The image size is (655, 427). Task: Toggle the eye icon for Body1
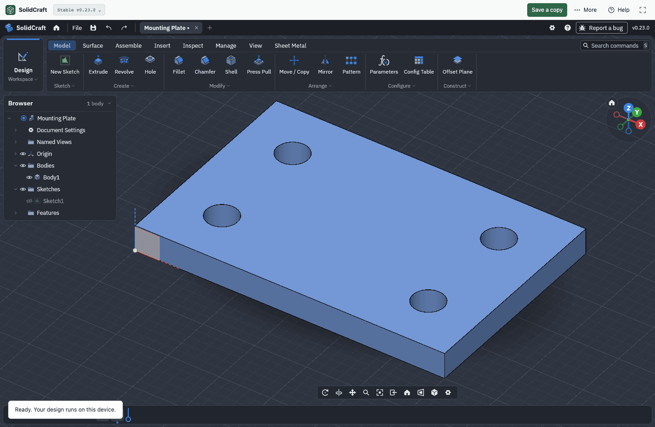point(29,178)
